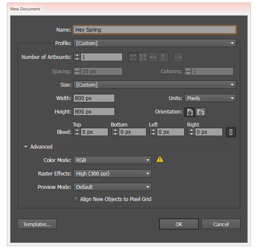This screenshot has height=250, width=260.
Task: Click the Cancel button
Action: coord(221,224)
